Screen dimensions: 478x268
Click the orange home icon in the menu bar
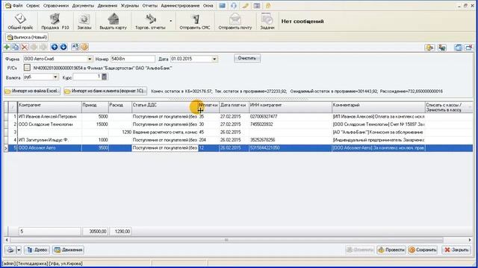(x=268, y=6)
